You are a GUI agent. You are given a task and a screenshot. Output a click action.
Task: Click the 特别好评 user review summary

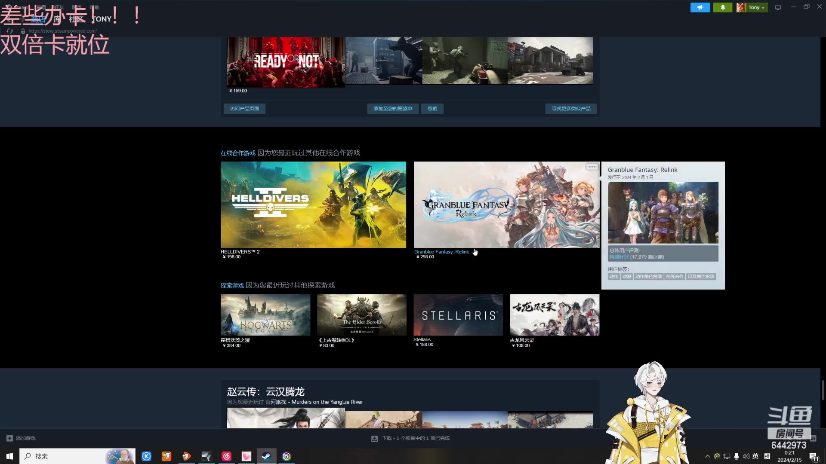coord(619,257)
